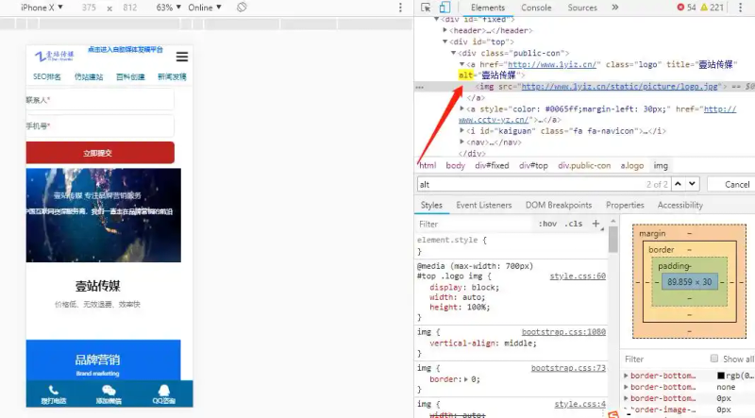
Task: Click the add new style rule plus icon
Action: coord(596,225)
